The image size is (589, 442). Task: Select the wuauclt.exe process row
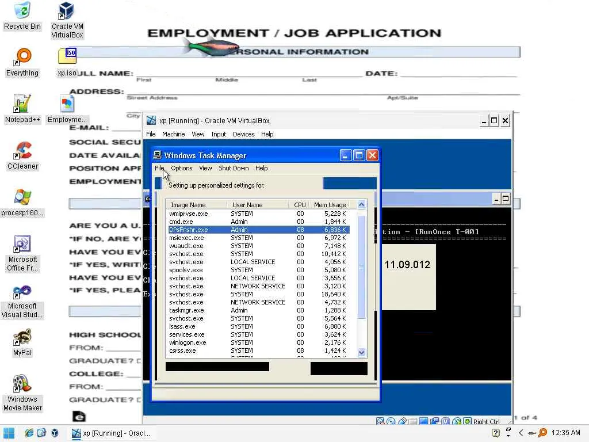258,246
